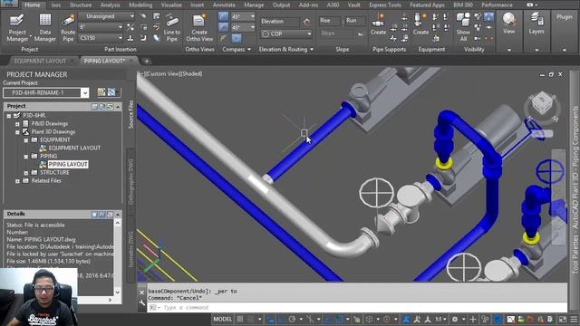
Task: Close the command line with X icon
Action: [x=141, y=292]
